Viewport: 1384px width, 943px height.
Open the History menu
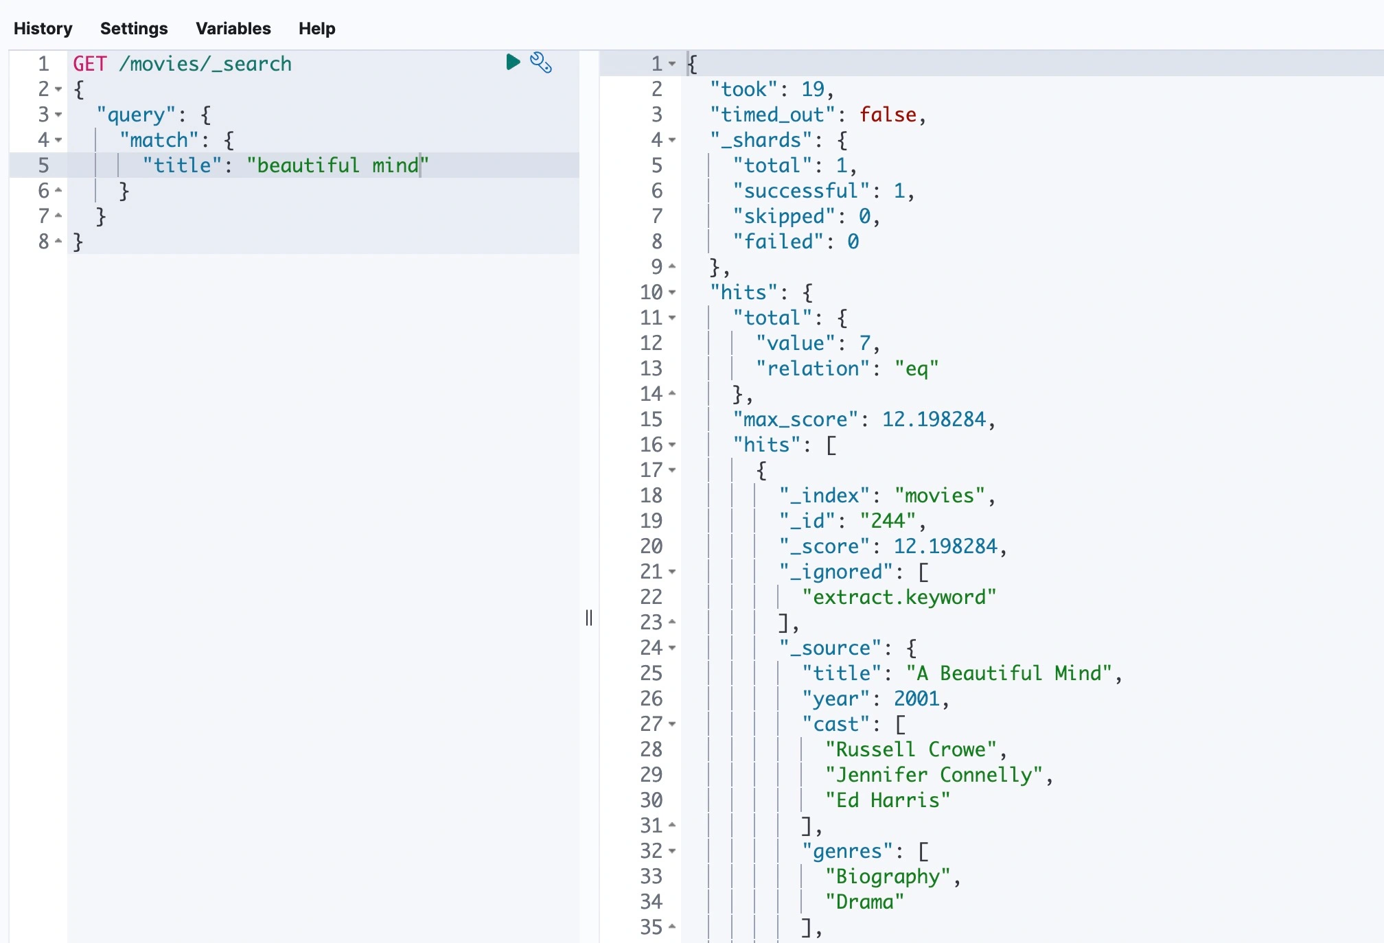point(43,28)
